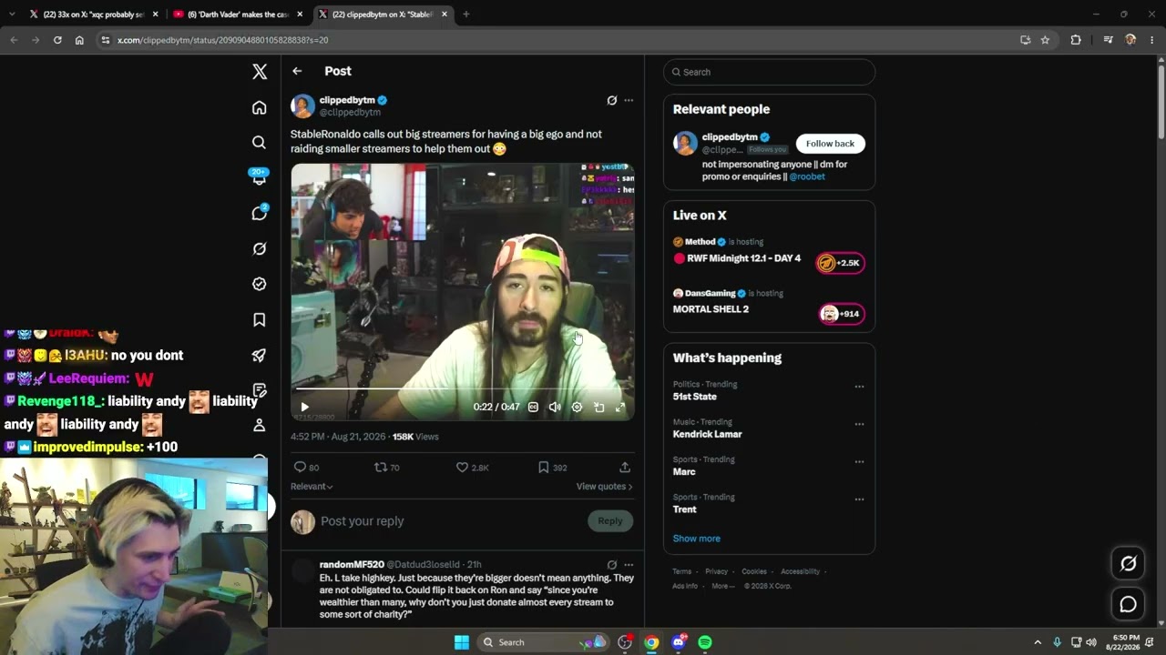The width and height of the screenshot is (1166, 655).
Task: Open Terms footer link
Action: [x=682, y=571]
